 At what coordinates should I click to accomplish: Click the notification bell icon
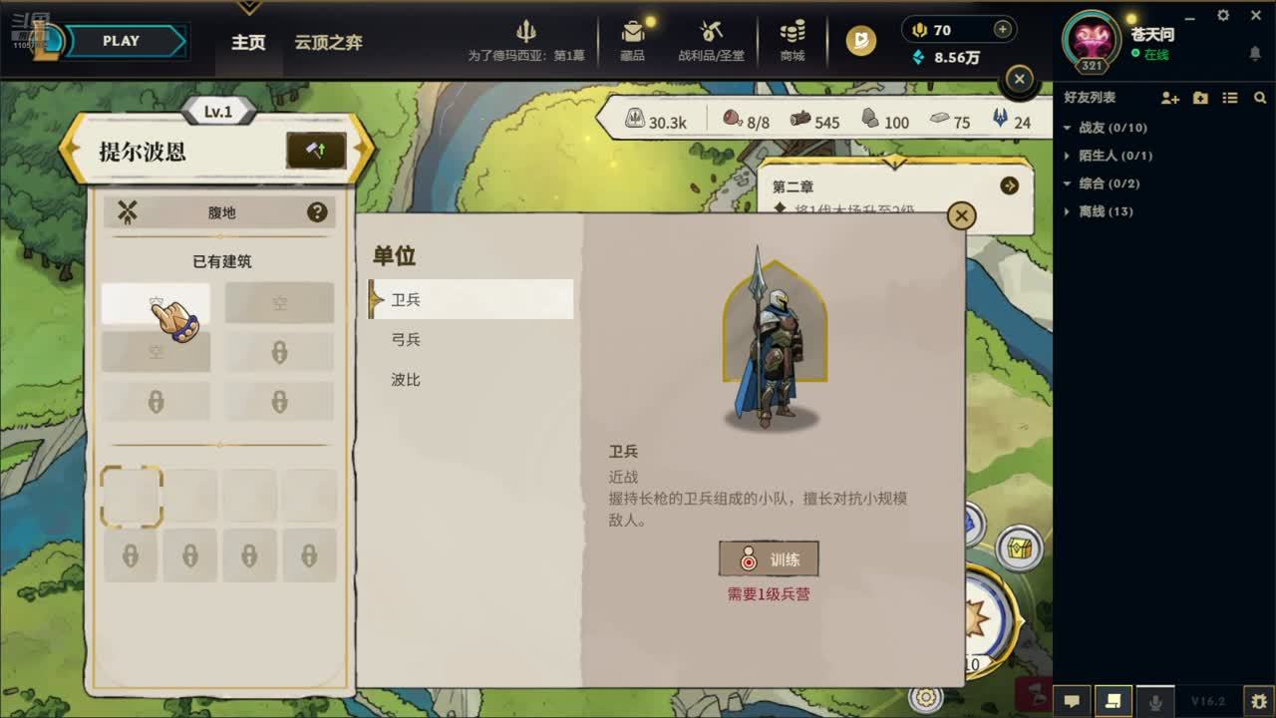click(1255, 54)
